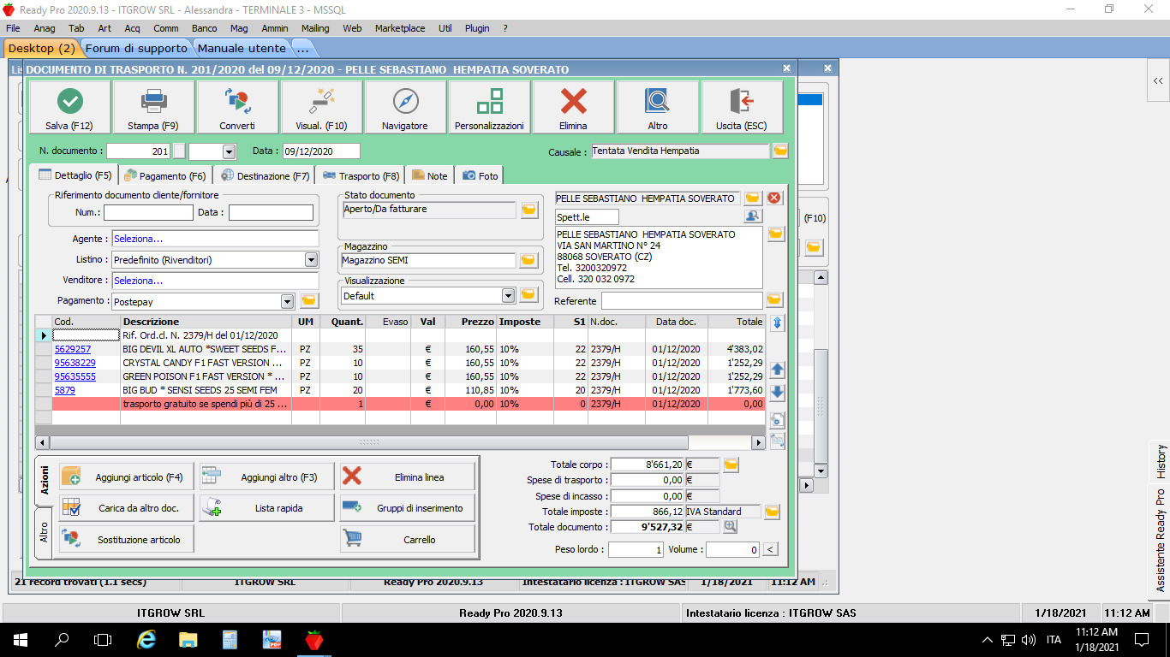Select the Altro vertical tab under Azioni
The width and height of the screenshot is (1170, 657).
coord(44,534)
